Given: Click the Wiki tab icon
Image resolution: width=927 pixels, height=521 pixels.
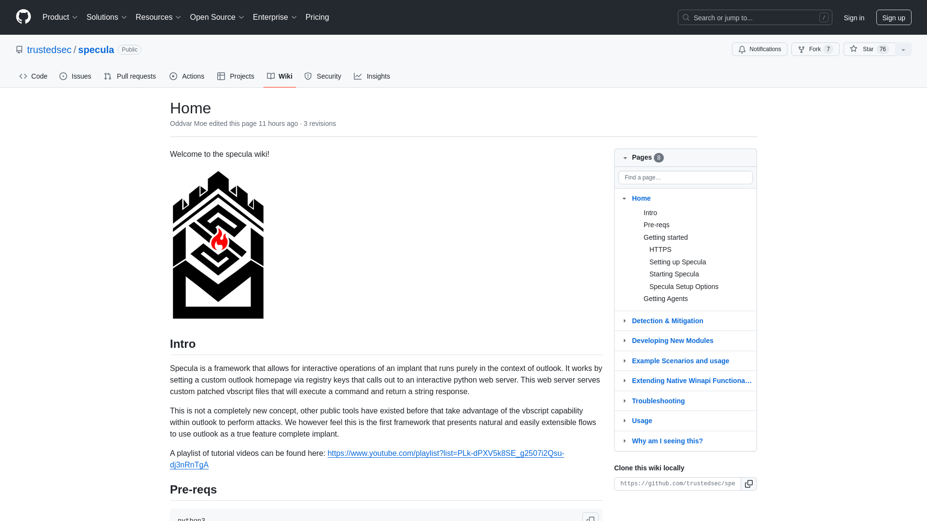Looking at the screenshot, I should tap(270, 76).
